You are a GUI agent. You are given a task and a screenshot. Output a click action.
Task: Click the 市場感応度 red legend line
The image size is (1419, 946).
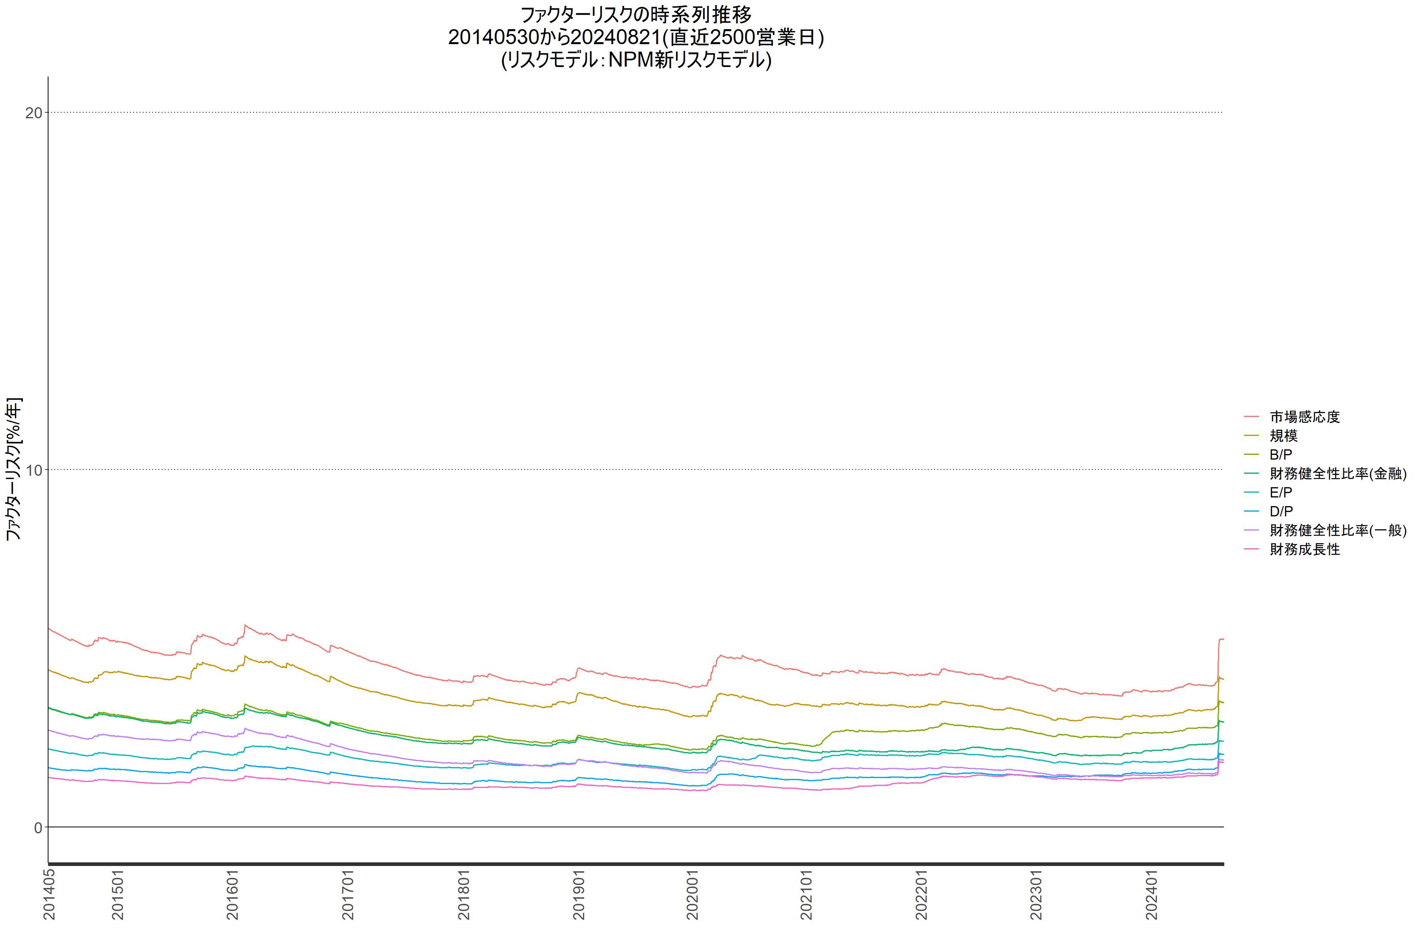1251,417
